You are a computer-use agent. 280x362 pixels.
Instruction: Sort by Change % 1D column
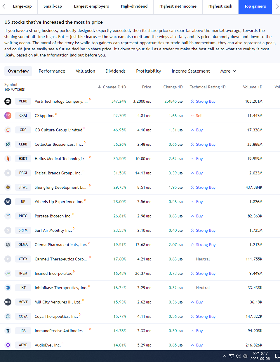tap(112, 87)
